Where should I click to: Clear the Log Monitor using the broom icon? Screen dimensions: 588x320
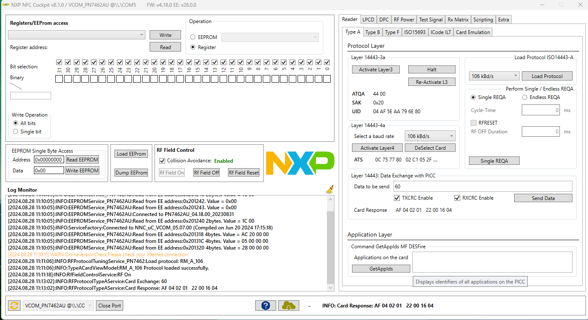pos(331,189)
